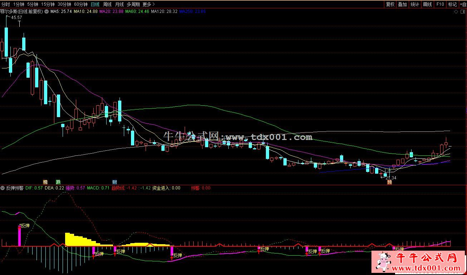Switch to the 日线 daily chart tab
The width and height of the screenshot is (467, 275).
tap(95, 4)
